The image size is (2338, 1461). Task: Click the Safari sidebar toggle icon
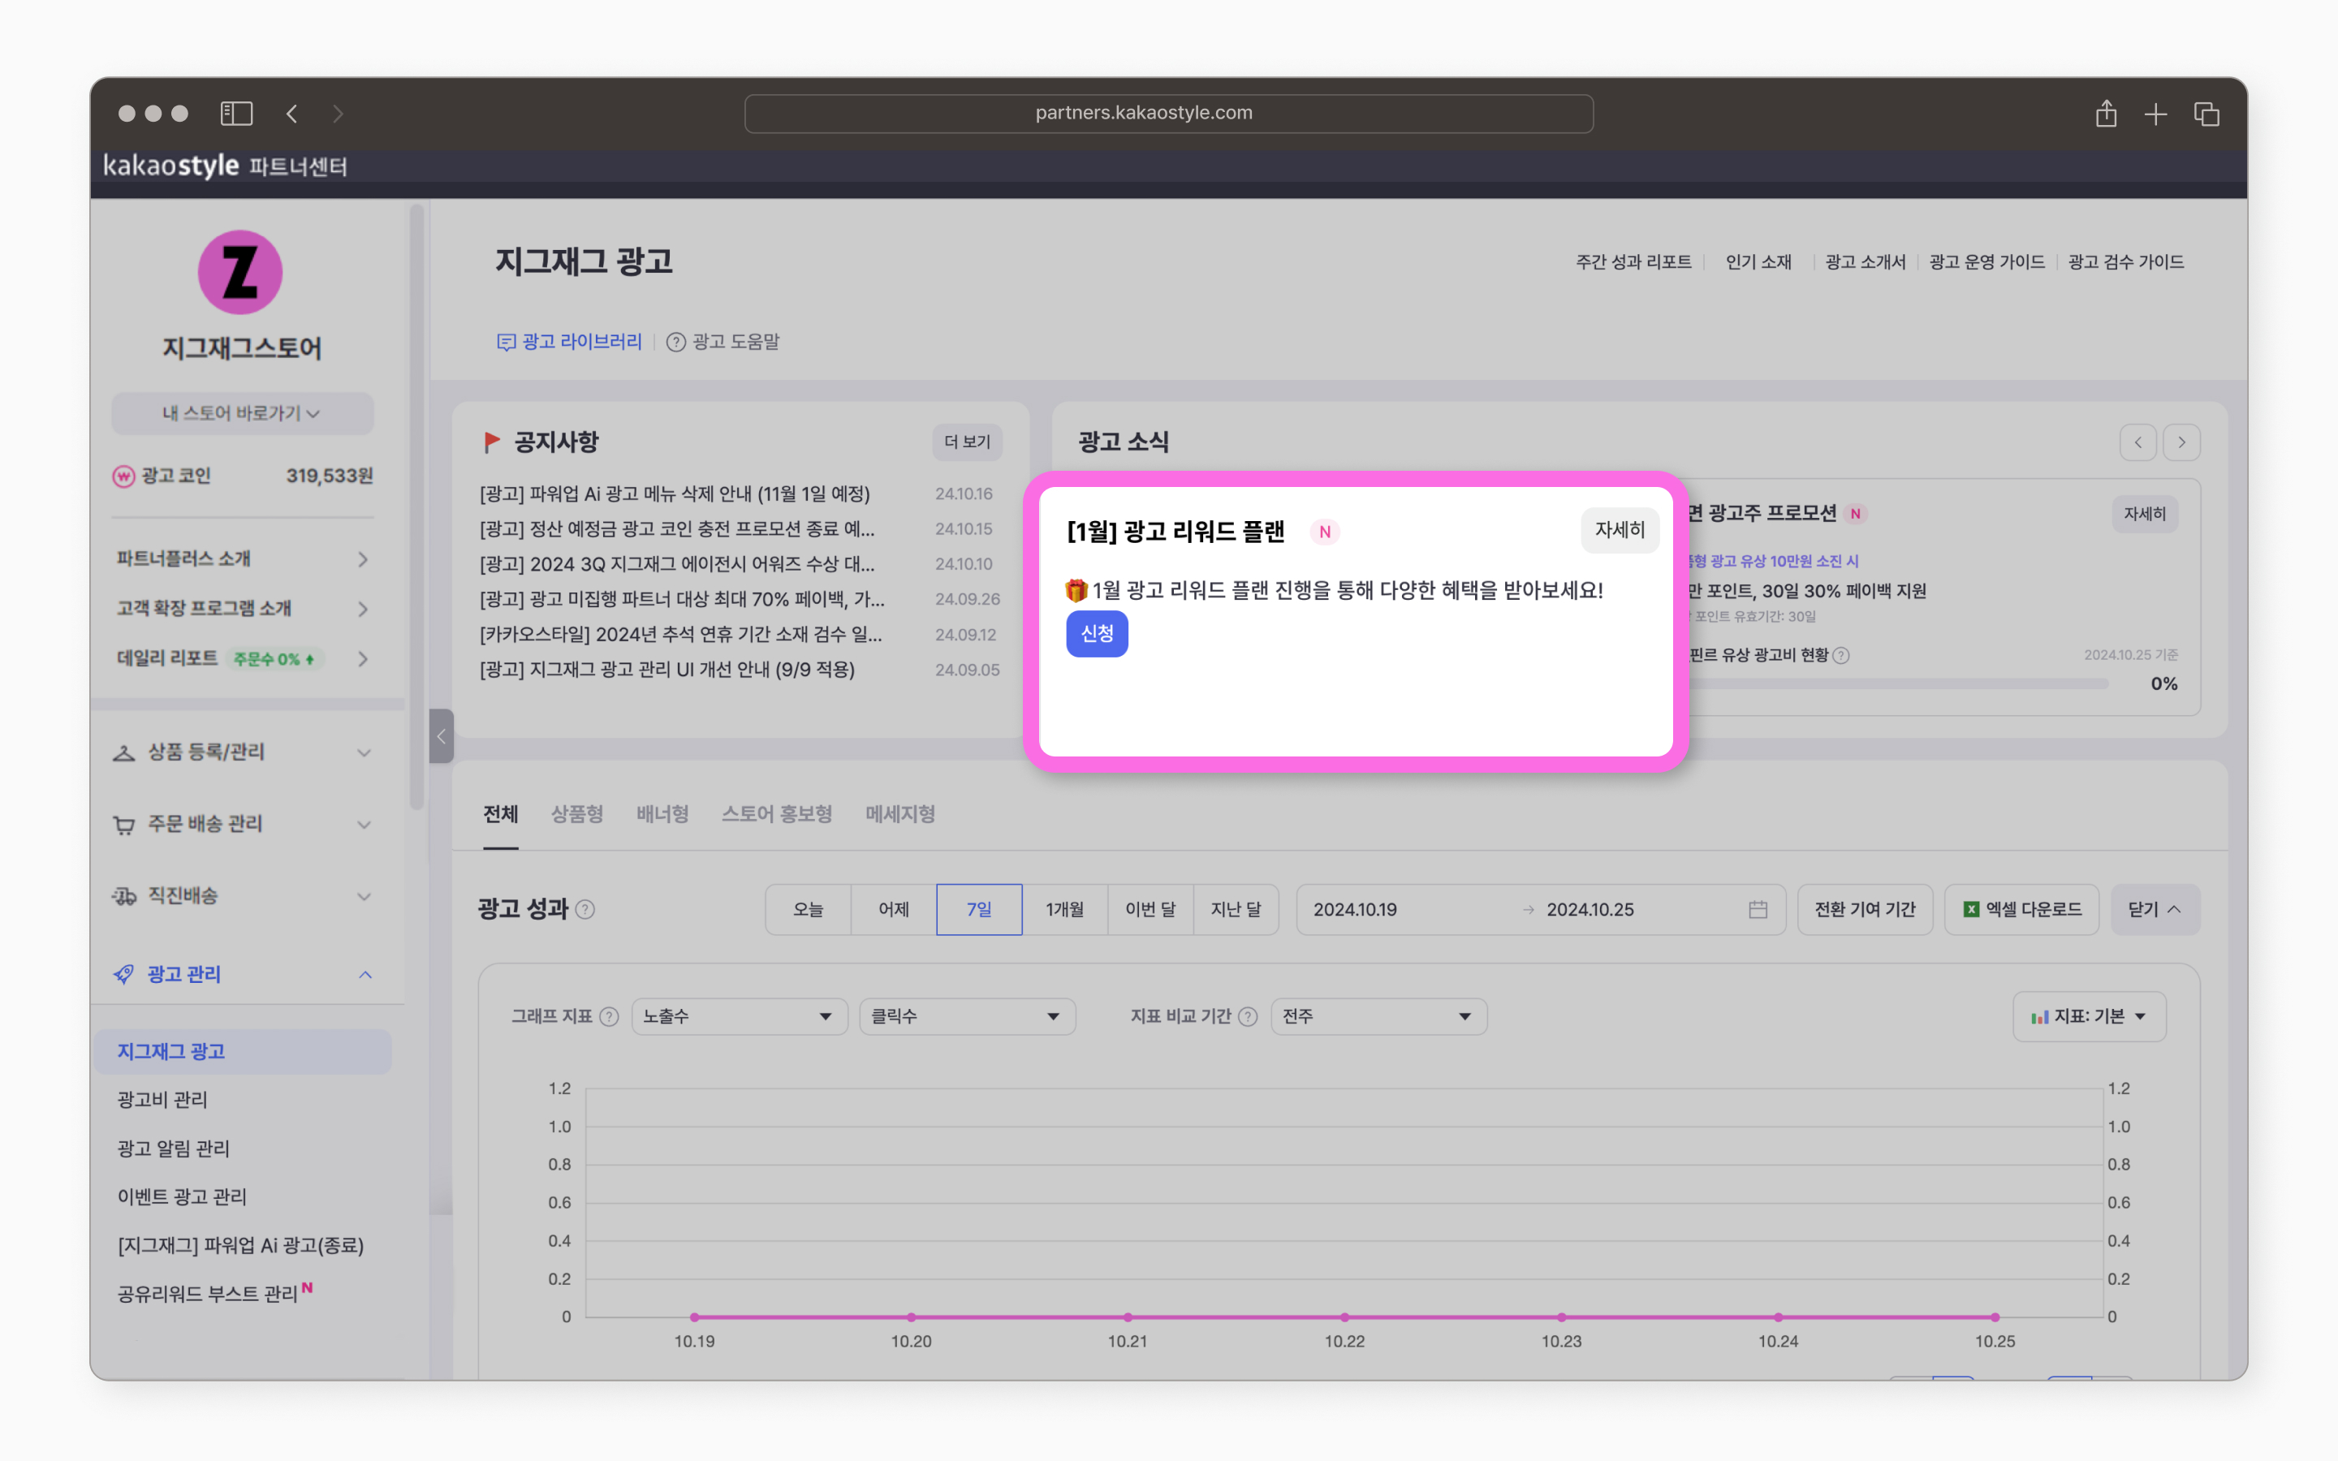pos(237,113)
